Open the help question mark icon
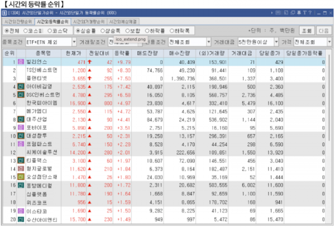This screenshot has height=227, width=335. (x=310, y=13)
